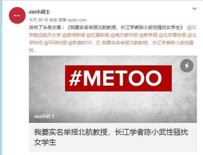The image size is (203, 155).
Task: Open the @红星新闻 mention
Action: [x=98, y=35]
